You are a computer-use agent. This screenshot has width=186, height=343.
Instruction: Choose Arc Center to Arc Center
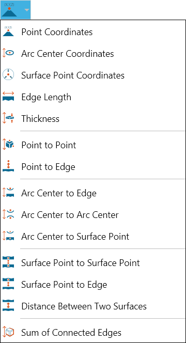coord(70,215)
